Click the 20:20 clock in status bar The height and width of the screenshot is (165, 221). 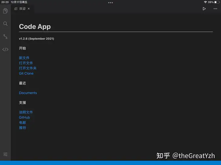[5, 2]
